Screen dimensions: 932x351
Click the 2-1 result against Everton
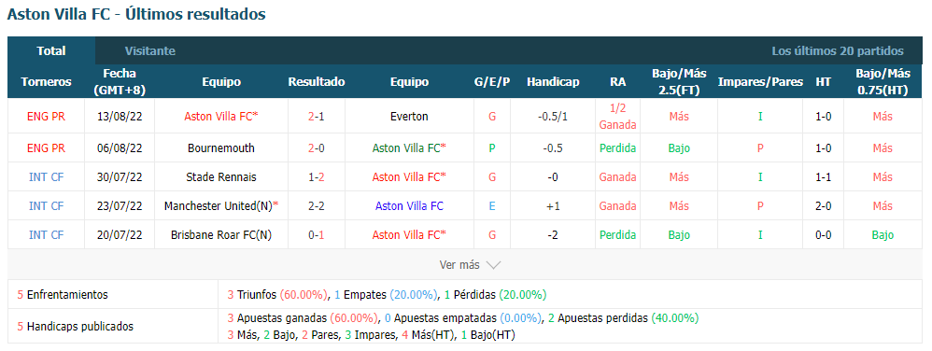(317, 117)
